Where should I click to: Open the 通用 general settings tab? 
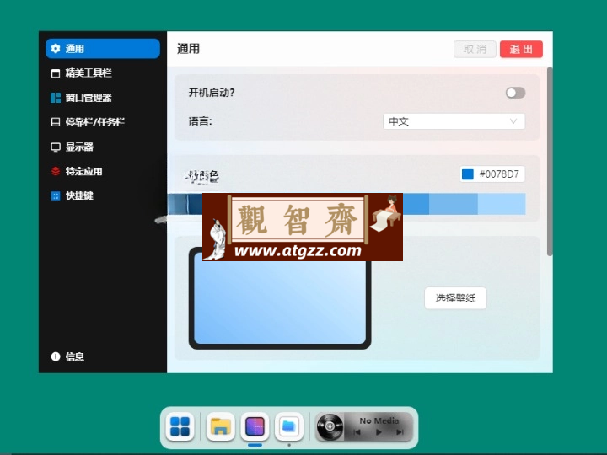click(103, 49)
